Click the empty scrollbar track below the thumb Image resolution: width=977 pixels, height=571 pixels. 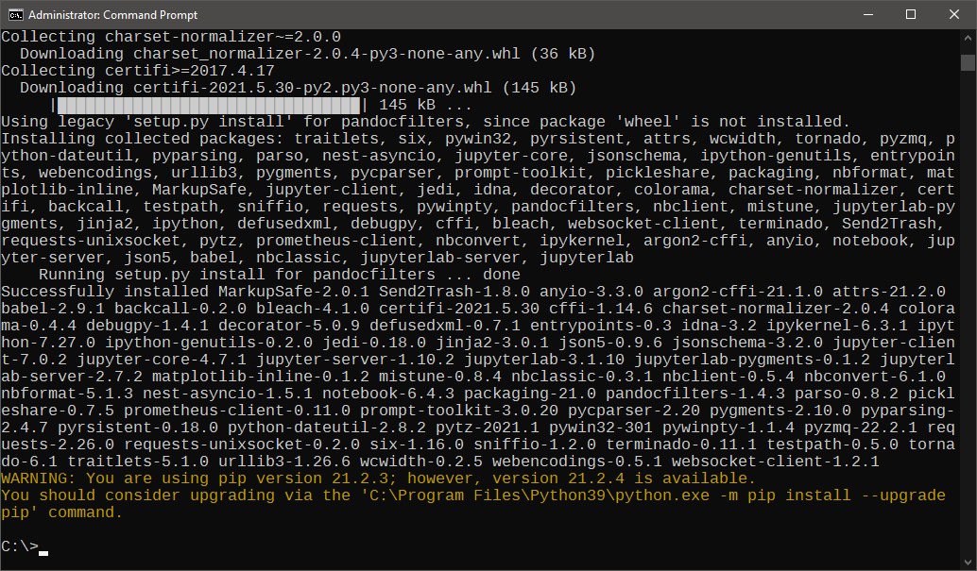(x=968, y=311)
